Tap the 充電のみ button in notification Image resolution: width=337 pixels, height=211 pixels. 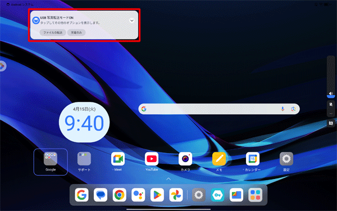[x=76, y=33]
